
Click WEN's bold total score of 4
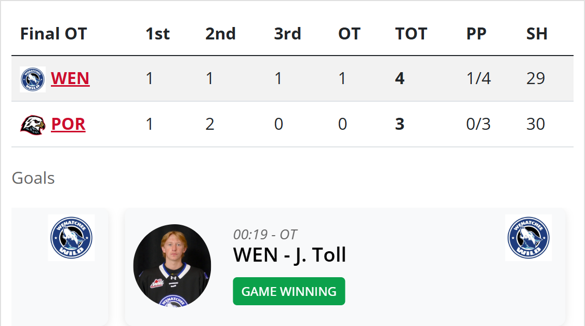tap(400, 78)
